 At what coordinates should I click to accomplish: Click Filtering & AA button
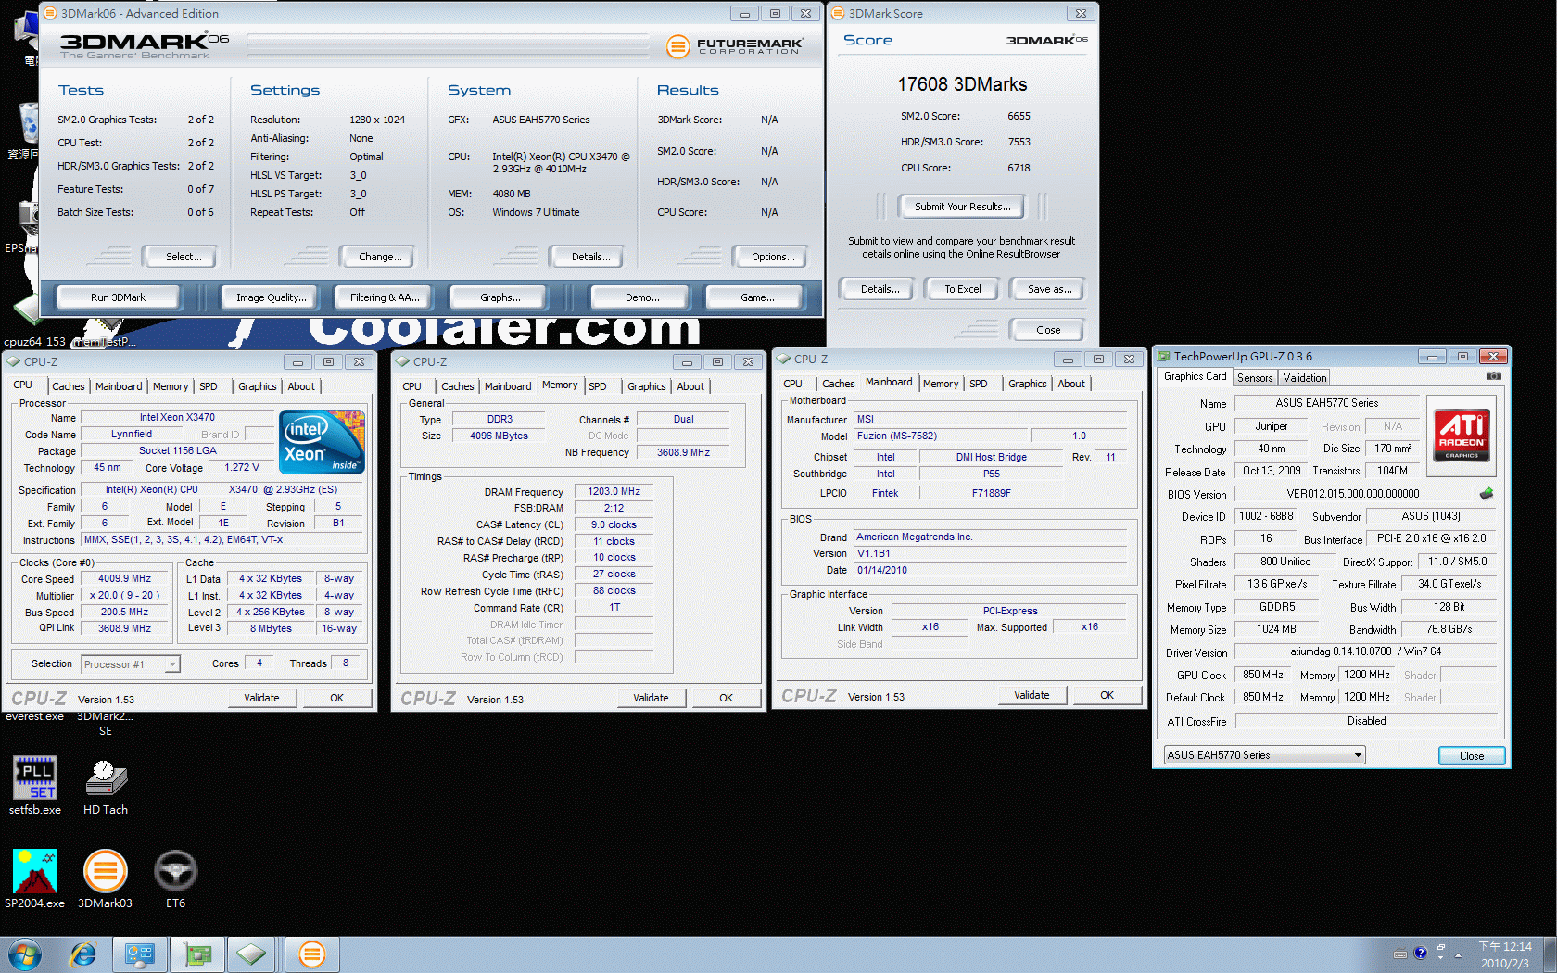tap(385, 297)
